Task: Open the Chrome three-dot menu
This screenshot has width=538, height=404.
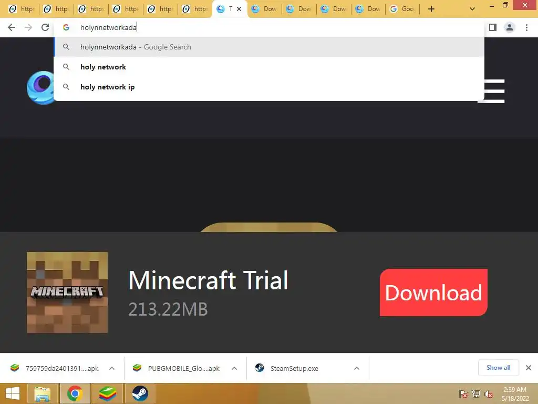Action: pos(526,27)
